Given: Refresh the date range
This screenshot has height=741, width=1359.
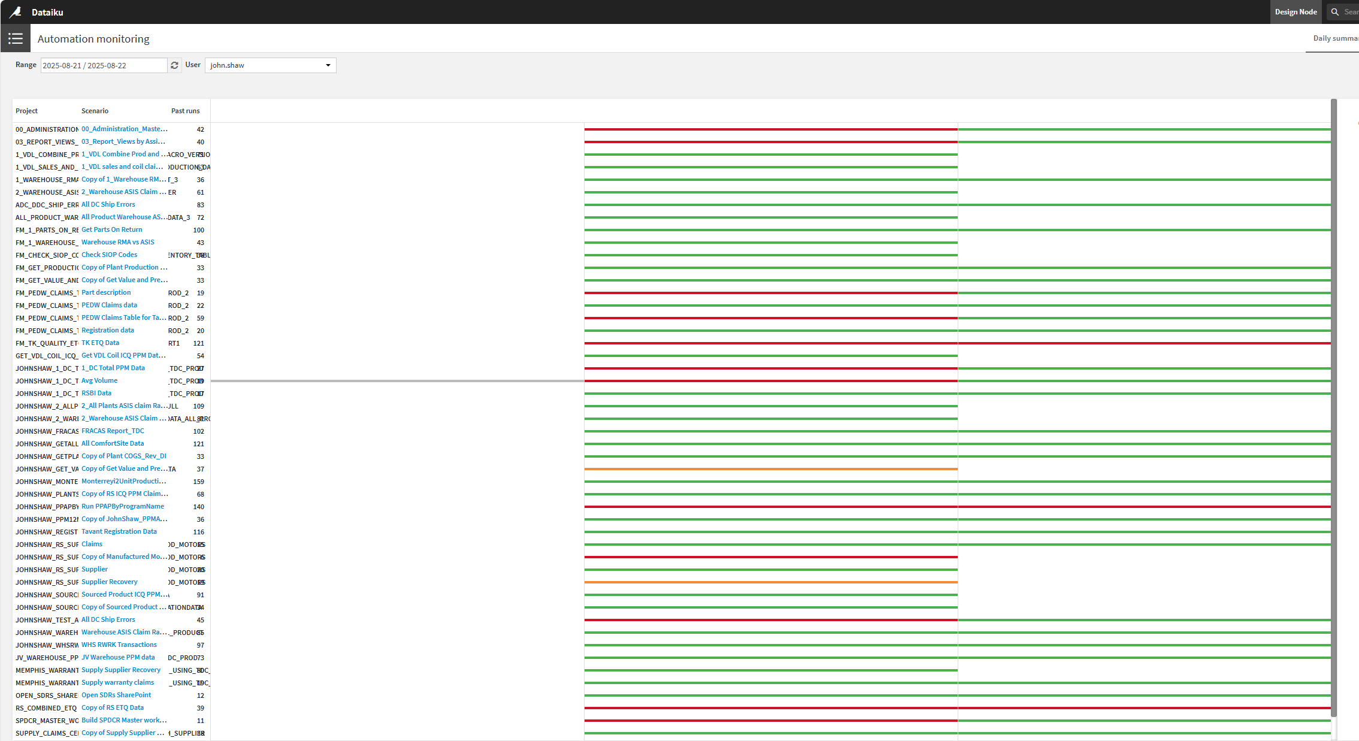Looking at the screenshot, I should tap(174, 65).
